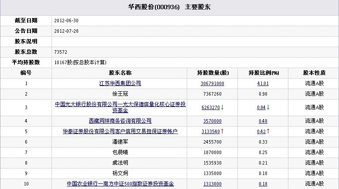Click the 1535930 shares value
339x189 pixels.
[x=212, y=163]
